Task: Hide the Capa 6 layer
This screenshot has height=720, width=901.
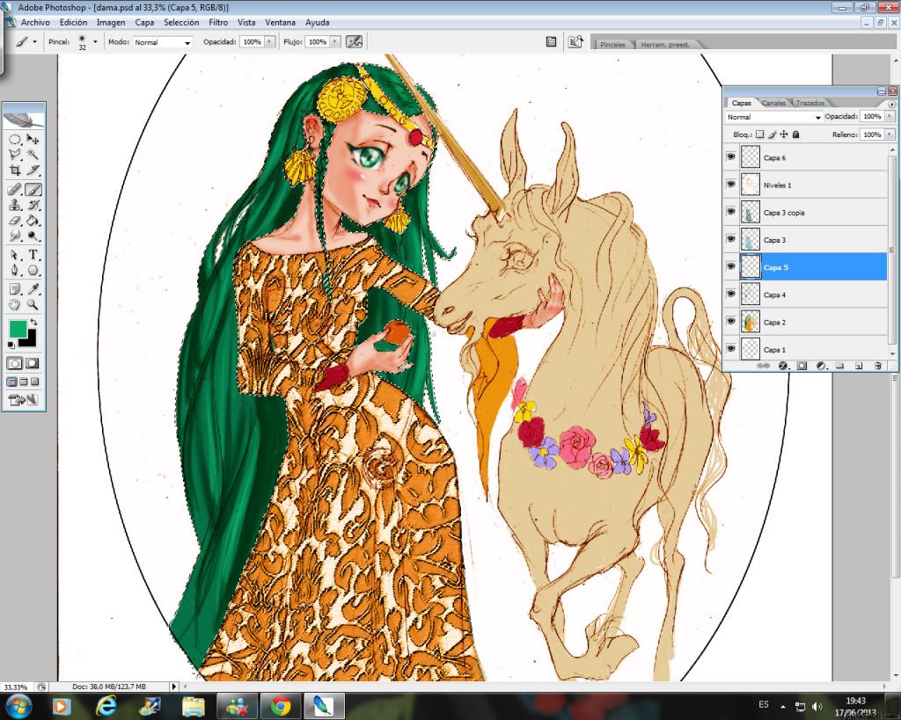Action: click(731, 156)
